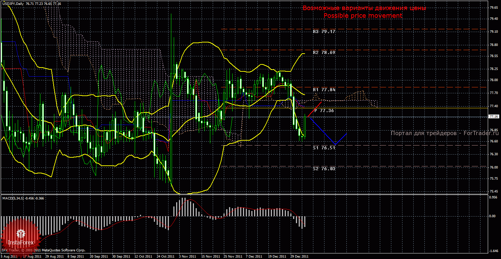Open the ForTrader.ru watermark link
The height and width of the screenshot is (259, 501).
(440, 133)
